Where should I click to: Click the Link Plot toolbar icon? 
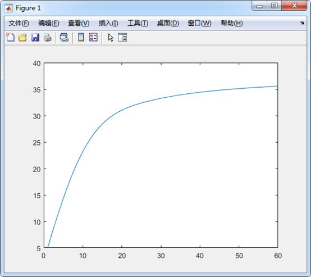[x=64, y=37]
